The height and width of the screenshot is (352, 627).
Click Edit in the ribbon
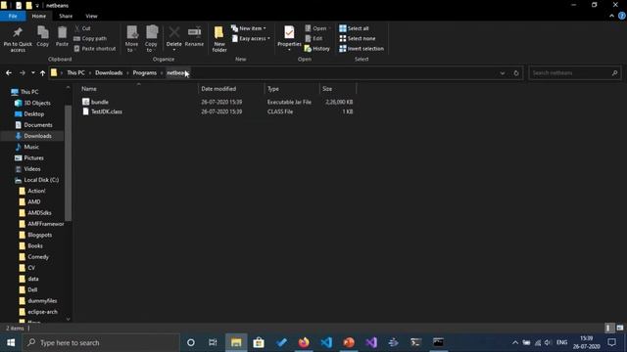point(313,38)
